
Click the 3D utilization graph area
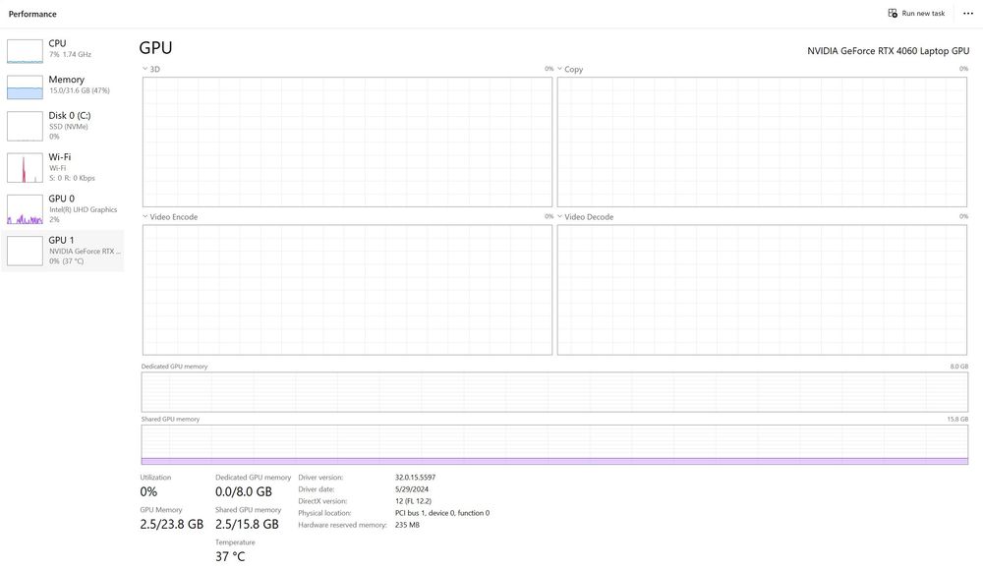tap(347, 142)
